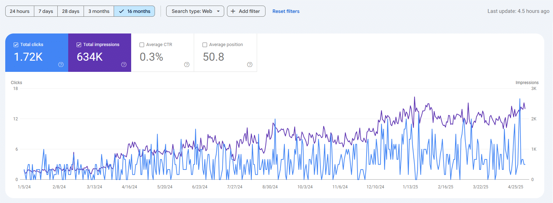Click the 2K impressions axis value
553x203 pixels.
click(534, 119)
